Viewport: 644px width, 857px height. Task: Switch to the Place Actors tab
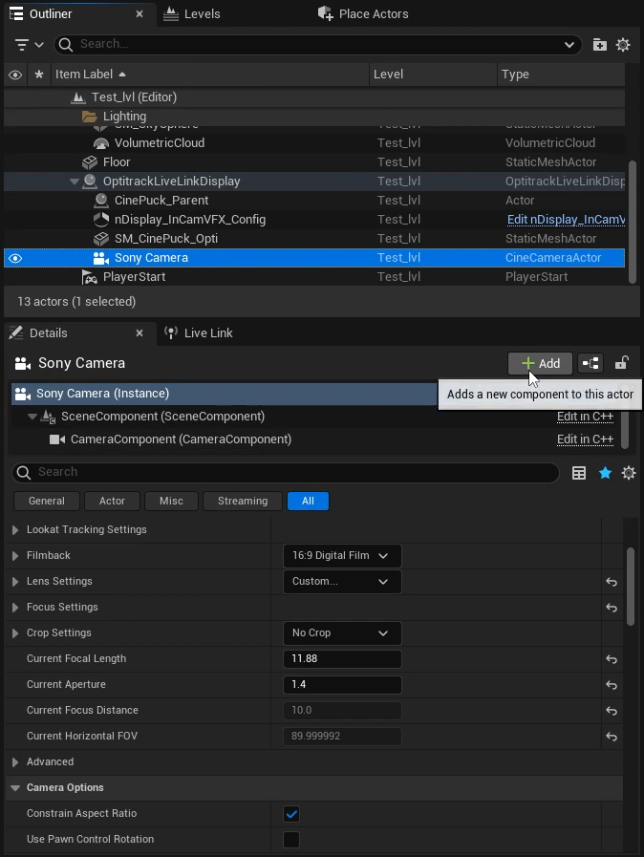pos(373,14)
